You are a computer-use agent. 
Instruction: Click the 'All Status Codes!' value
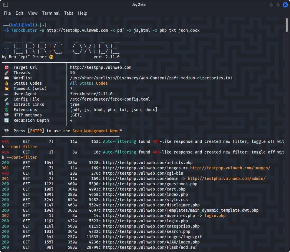[90, 83]
